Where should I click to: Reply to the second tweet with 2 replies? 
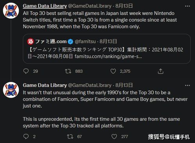[26, 136]
